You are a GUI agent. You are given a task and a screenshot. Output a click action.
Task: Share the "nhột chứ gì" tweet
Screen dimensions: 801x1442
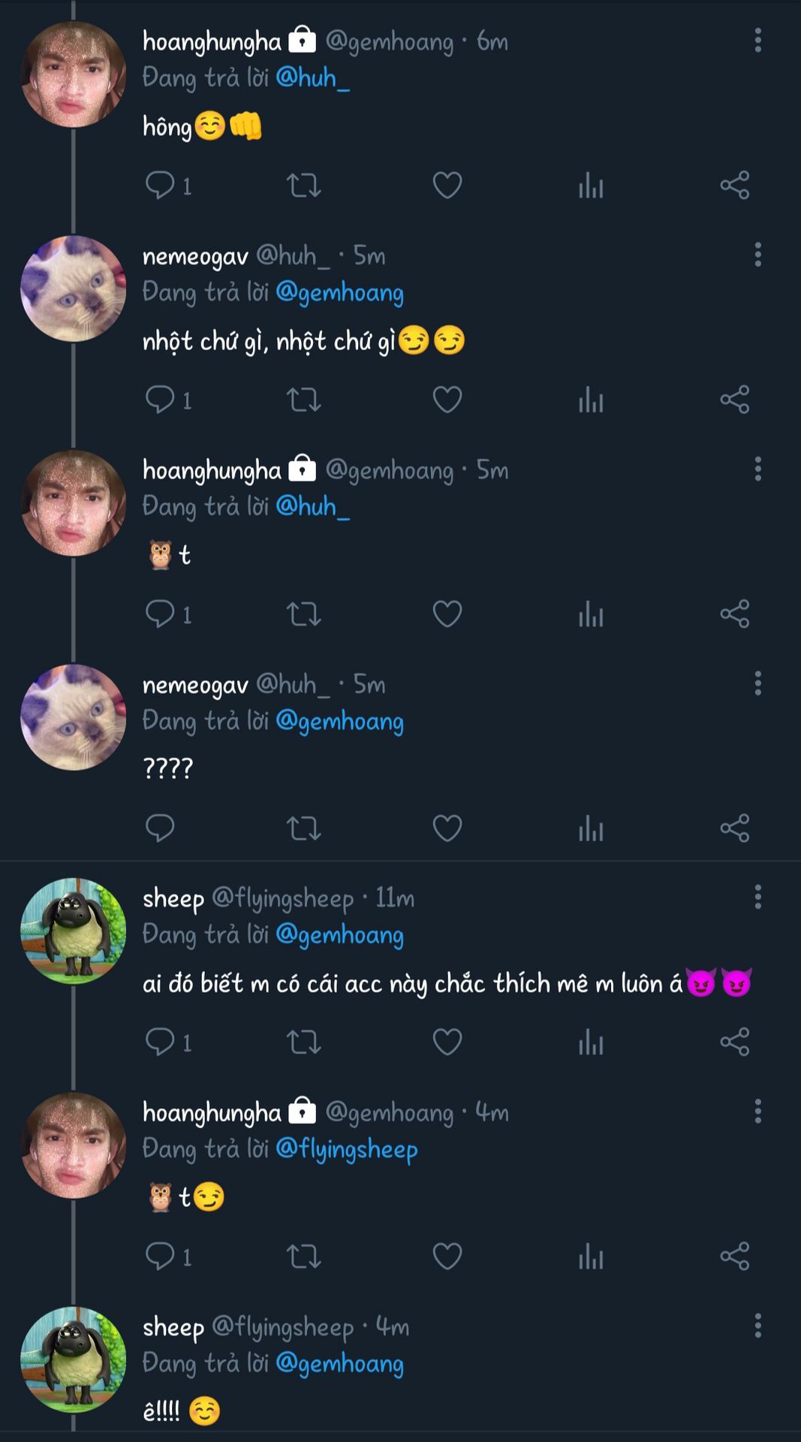coord(734,400)
